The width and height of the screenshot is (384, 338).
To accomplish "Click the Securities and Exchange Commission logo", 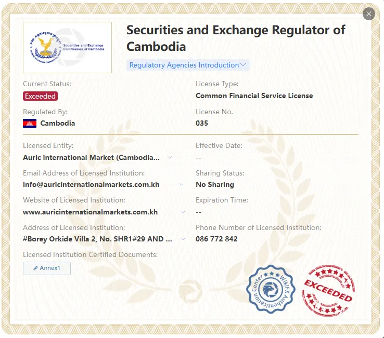I will (67, 47).
